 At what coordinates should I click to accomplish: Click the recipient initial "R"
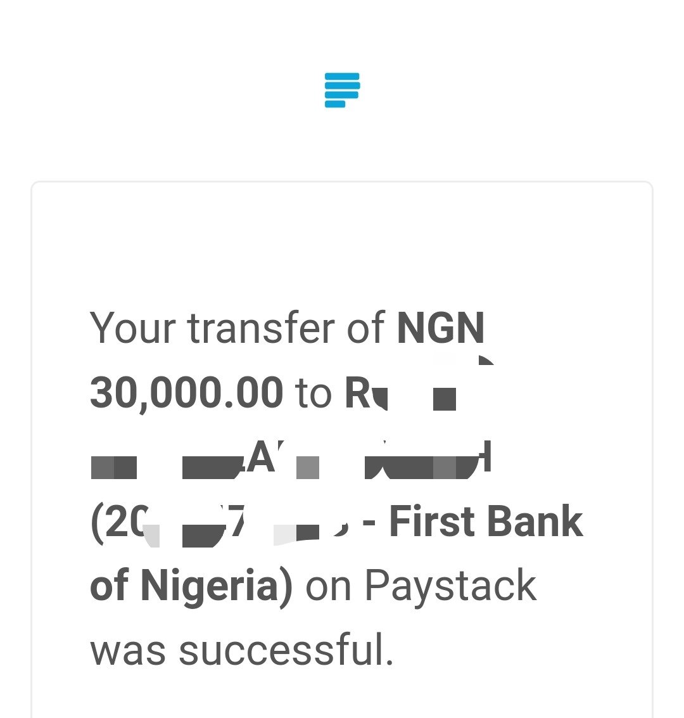[x=357, y=393]
